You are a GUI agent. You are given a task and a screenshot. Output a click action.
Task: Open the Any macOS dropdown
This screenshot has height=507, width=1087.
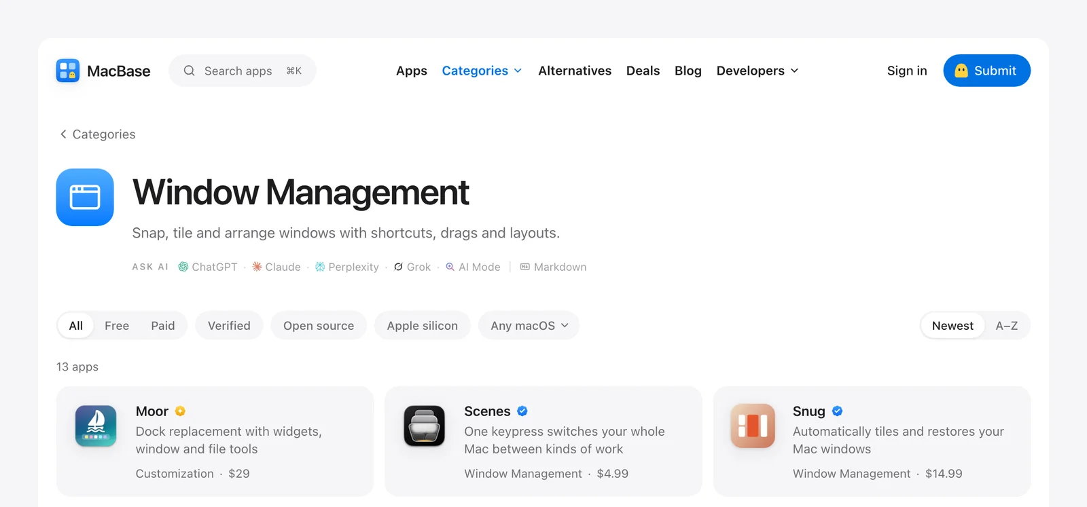(529, 326)
